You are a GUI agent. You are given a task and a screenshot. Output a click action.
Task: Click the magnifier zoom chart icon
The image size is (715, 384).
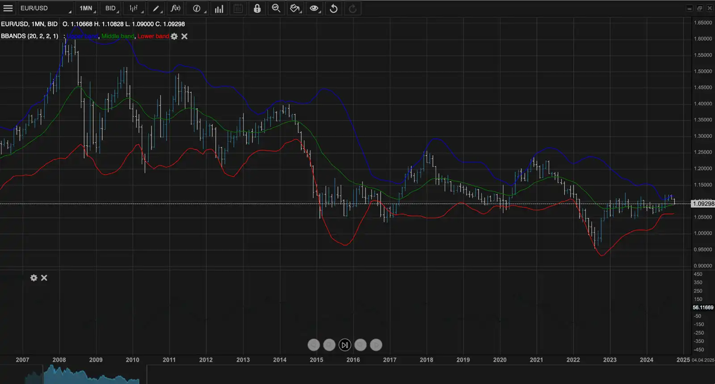[276, 8]
